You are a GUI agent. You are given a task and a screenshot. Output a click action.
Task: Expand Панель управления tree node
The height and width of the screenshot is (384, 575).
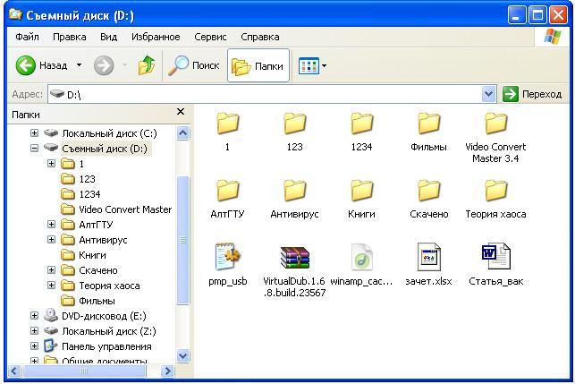click(x=34, y=346)
